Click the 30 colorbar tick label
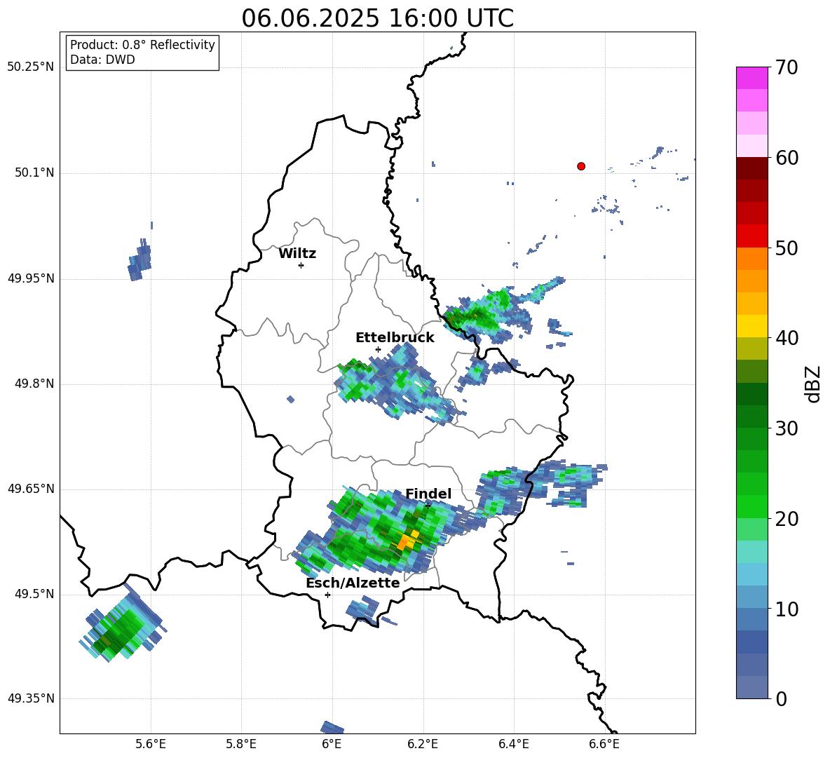The width and height of the screenshot is (830, 758). [787, 428]
